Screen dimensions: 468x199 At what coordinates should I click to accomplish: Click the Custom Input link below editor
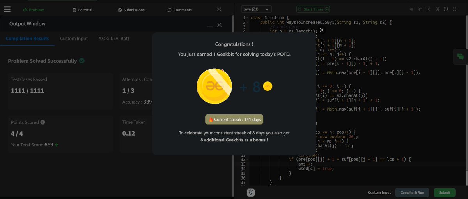(379, 192)
